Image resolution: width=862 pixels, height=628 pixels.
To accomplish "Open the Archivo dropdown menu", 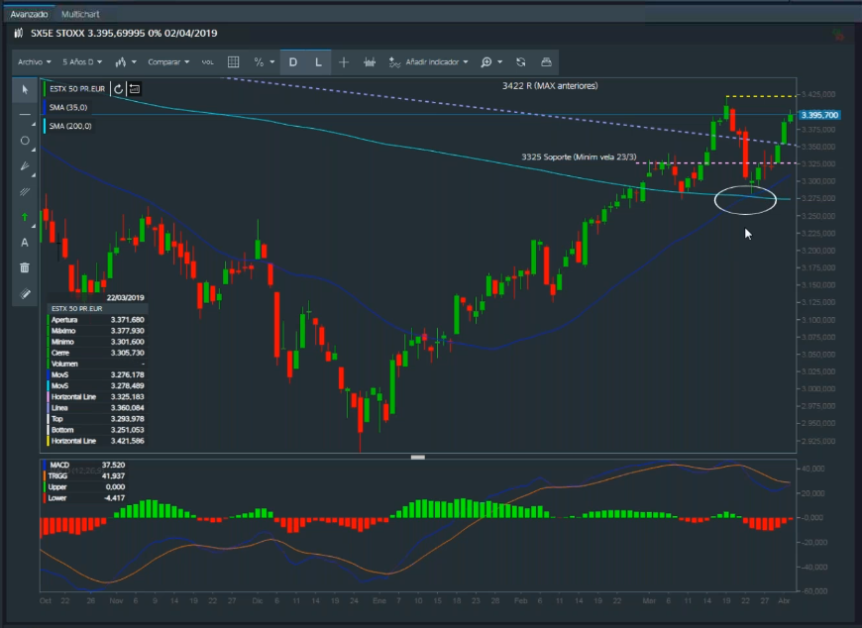I will tap(34, 61).
